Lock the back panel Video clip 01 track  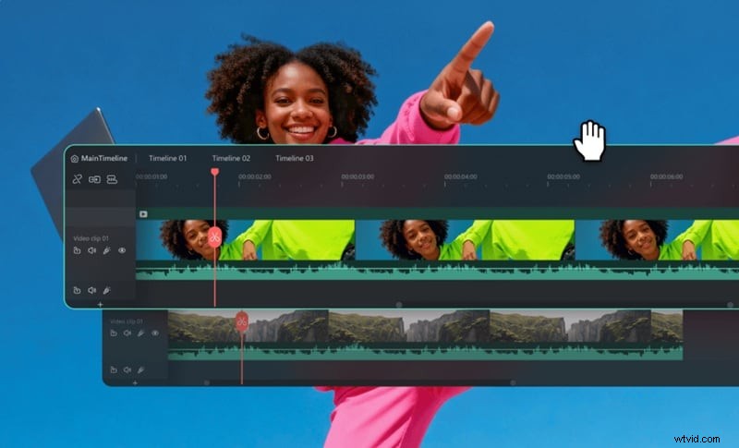[114, 333]
